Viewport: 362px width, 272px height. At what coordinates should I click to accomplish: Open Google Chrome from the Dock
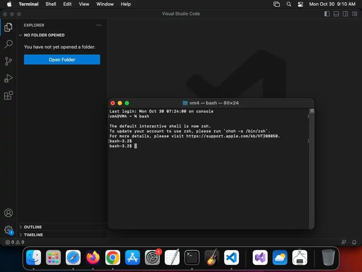[113, 257]
